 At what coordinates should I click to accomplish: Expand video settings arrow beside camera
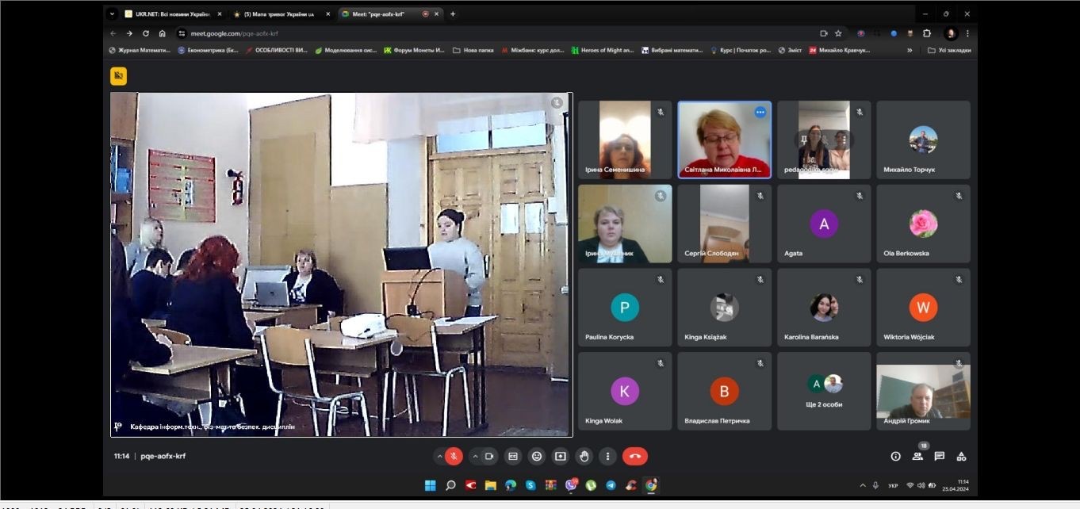[x=475, y=456]
